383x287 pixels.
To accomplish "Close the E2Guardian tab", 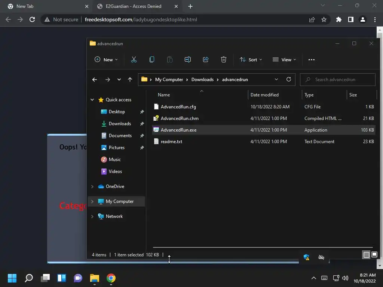I will [x=176, y=6].
